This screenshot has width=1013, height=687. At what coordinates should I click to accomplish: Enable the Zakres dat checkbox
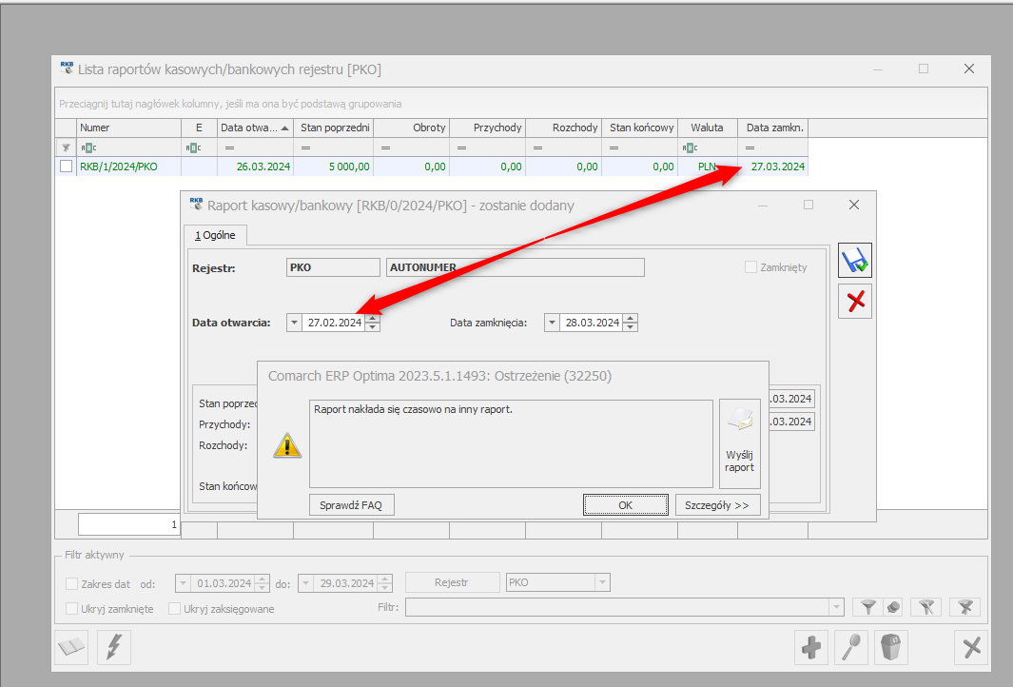coord(71,583)
